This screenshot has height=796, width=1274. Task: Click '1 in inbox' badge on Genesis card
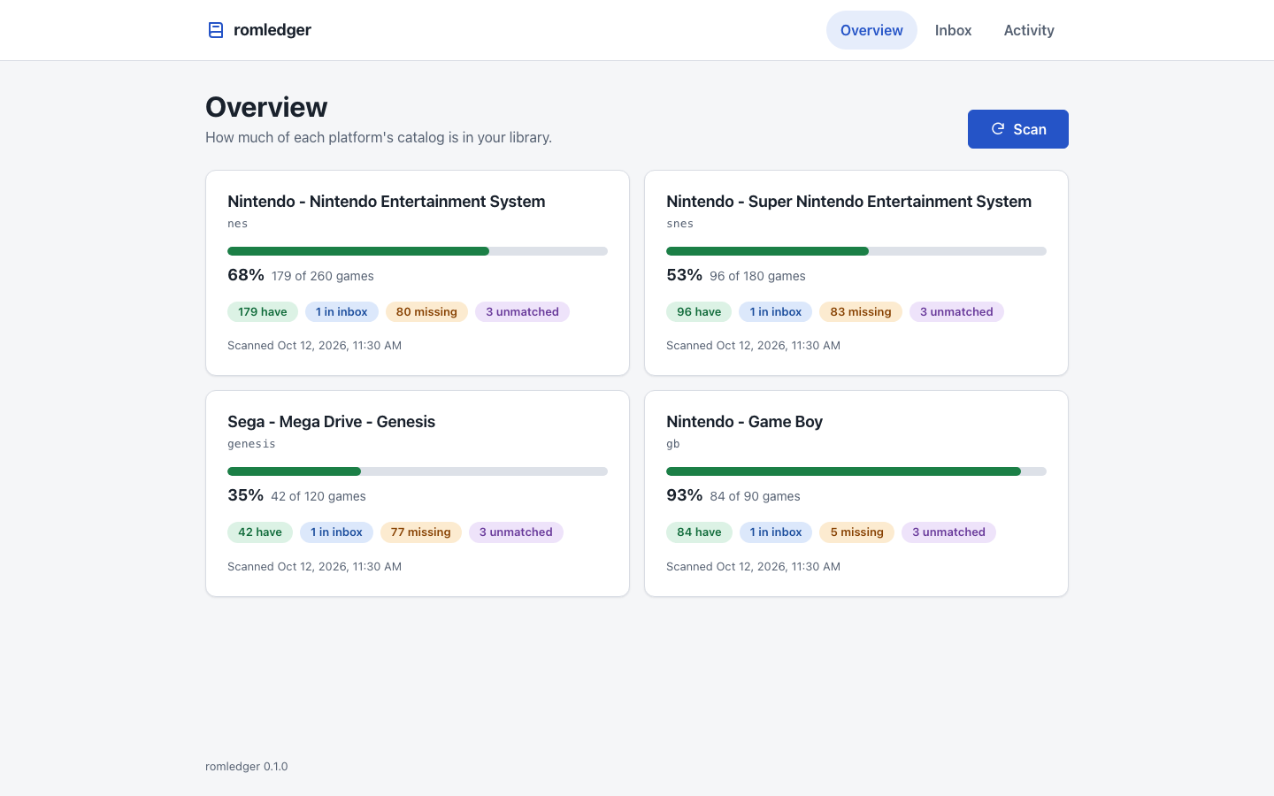[336, 532]
